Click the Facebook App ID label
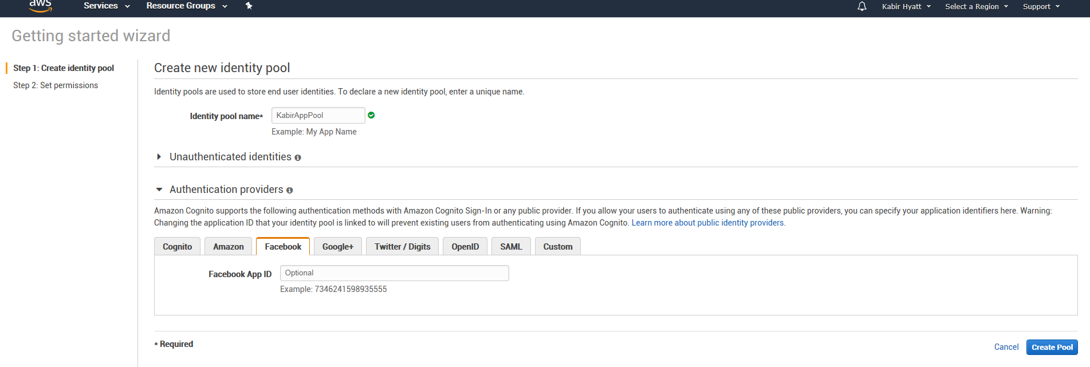The width and height of the screenshot is (1090, 367). (x=240, y=274)
